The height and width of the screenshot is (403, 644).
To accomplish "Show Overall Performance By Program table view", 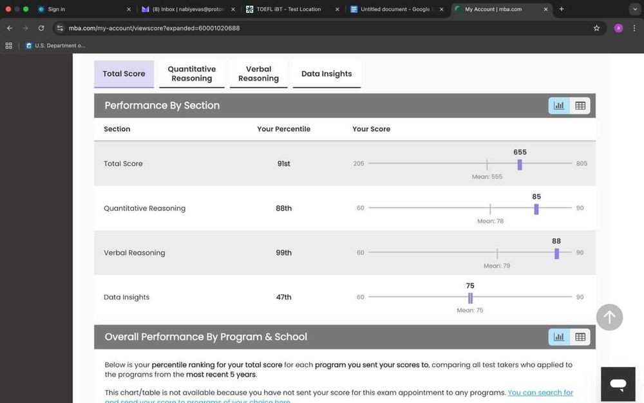I will coord(580,337).
